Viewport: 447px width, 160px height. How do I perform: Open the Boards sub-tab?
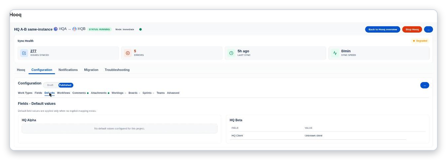click(133, 93)
